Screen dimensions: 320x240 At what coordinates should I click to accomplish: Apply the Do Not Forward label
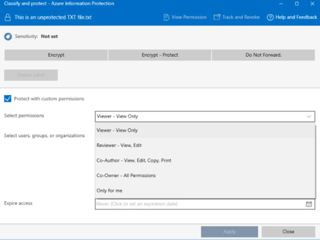[264, 55]
